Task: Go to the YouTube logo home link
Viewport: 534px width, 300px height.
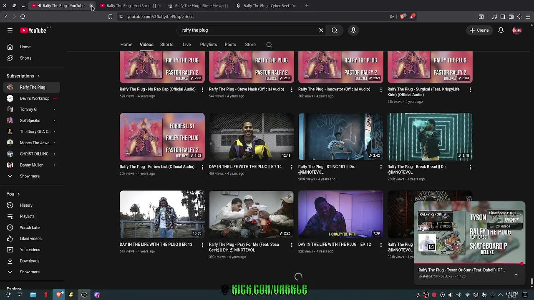Action: (x=33, y=30)
